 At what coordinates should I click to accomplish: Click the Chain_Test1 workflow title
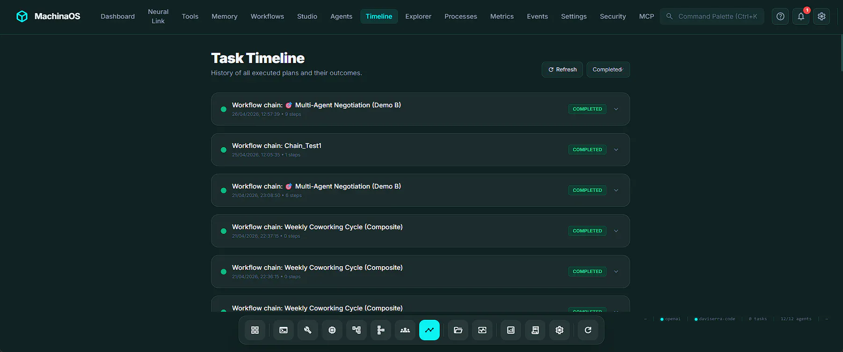[276, 146]
